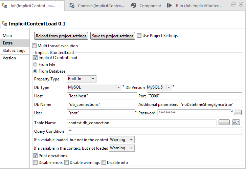246x169 pixels.
Task: Toggle the Print operations checkbox
Action: 35,156
